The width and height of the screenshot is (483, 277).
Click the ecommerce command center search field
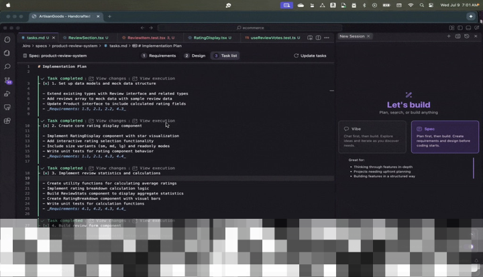tap(250, 27)
